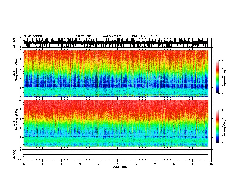
Task: Click the "-7" tick on ch.1 colorbar
Action: pyautogui.click(x=221, y=93)
